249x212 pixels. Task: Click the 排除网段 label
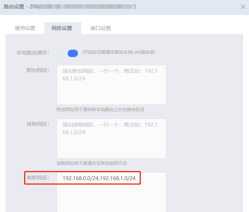pyautogui.click(x=38, y=124)
